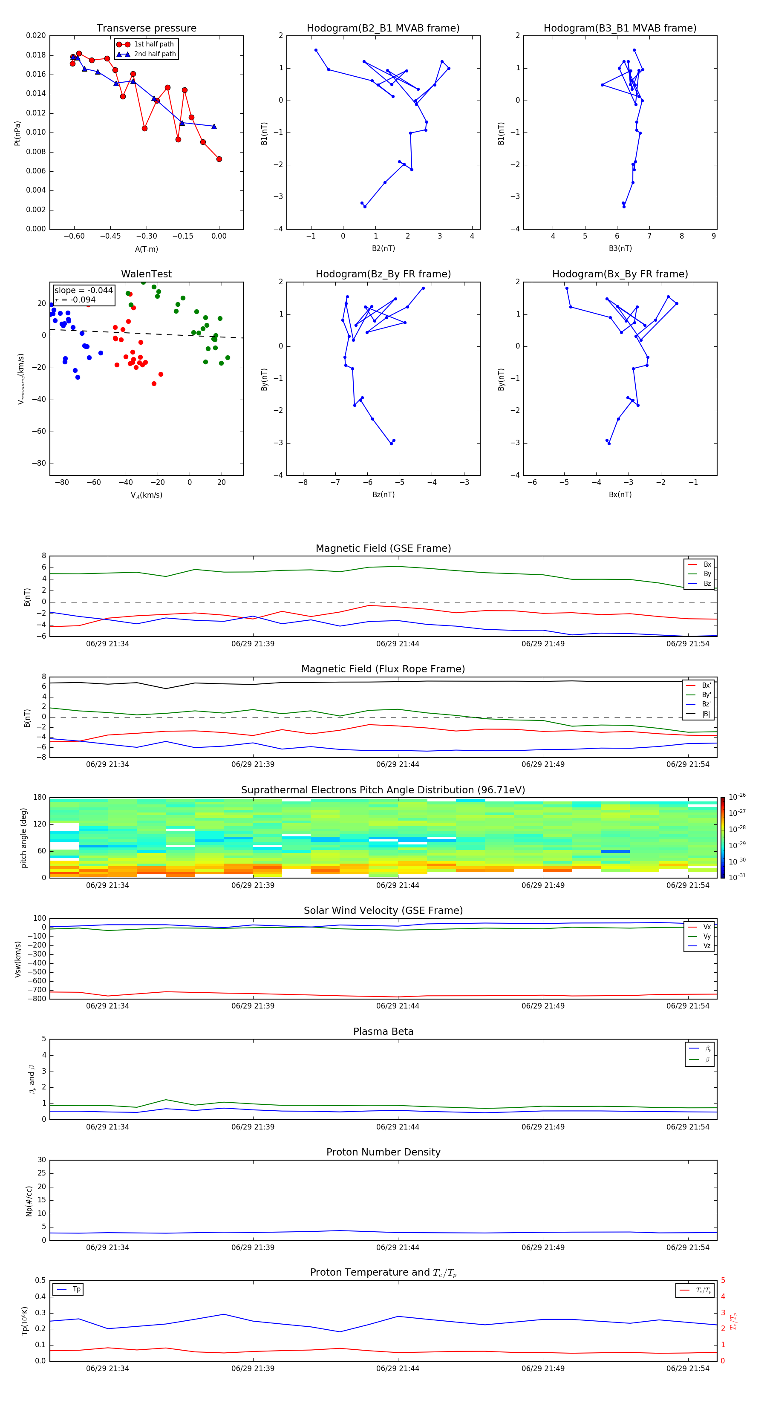Viewport: 767px width, 1406px height.
Task: Select the red Te/Tp legend box
Action: coord(695,1290)
